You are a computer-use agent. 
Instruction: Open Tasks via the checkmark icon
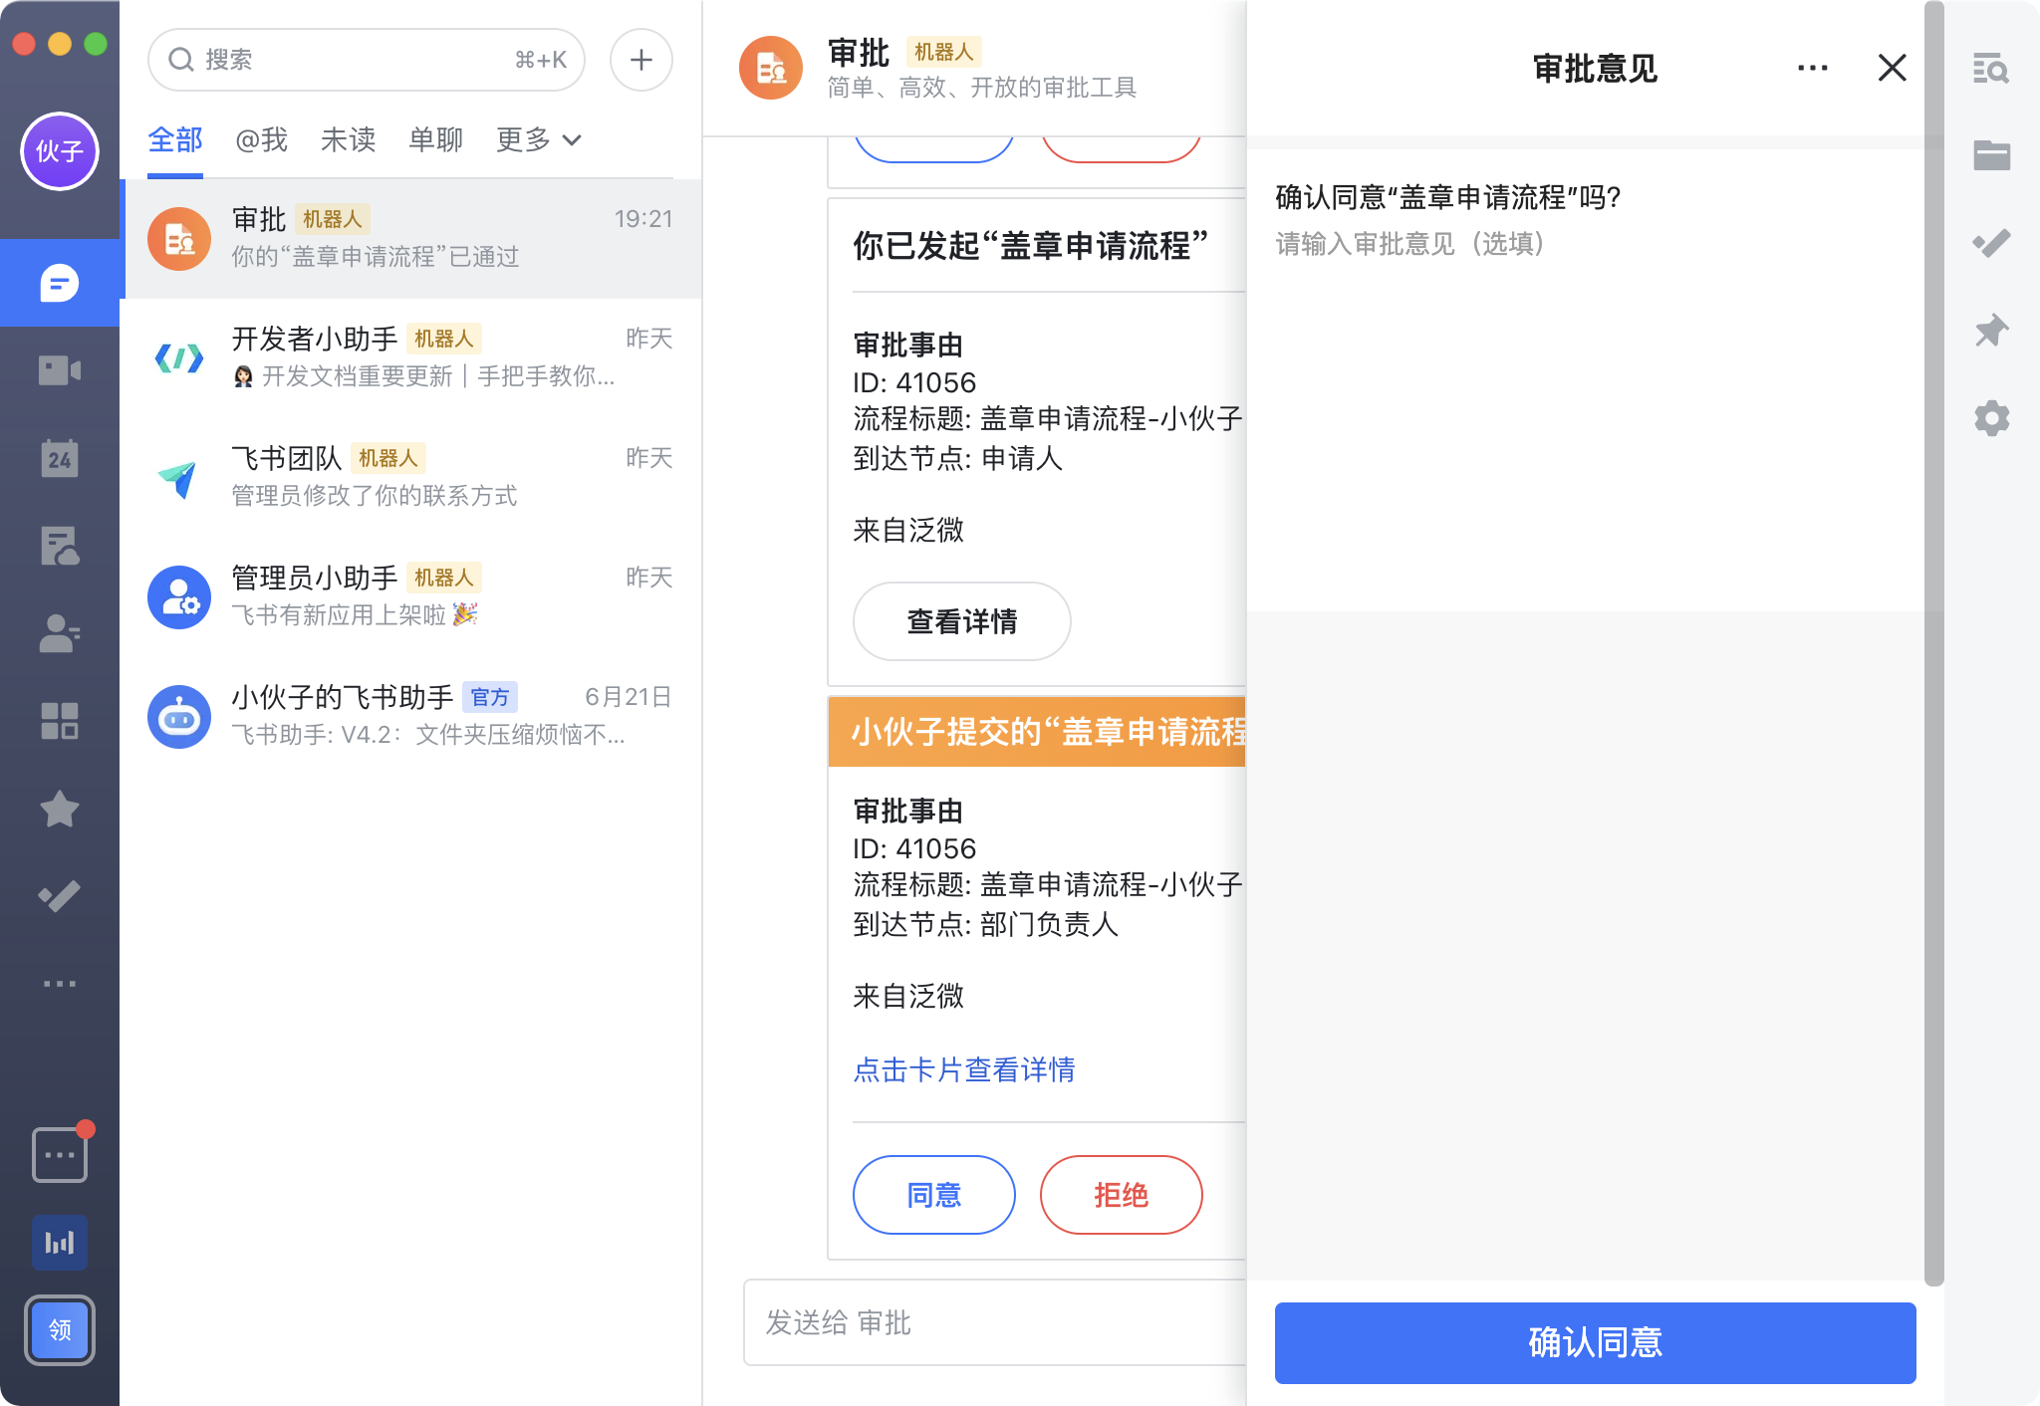click(x=60, y=897)
